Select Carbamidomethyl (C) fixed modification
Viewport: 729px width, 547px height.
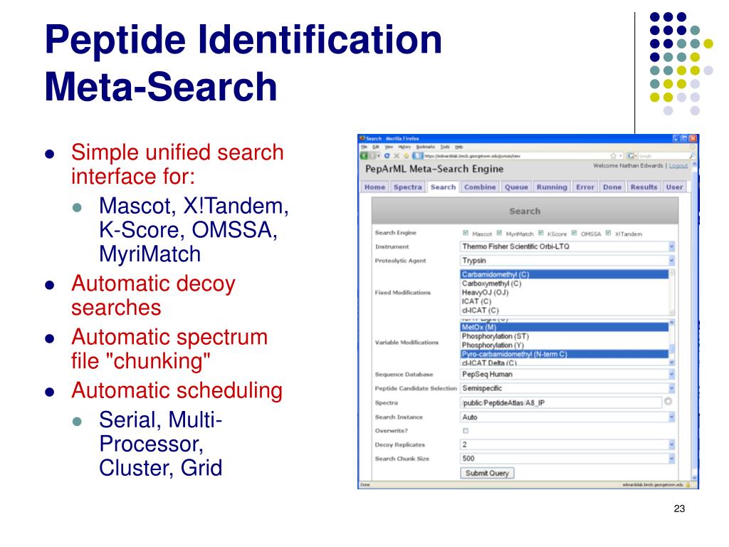point(565,274)
